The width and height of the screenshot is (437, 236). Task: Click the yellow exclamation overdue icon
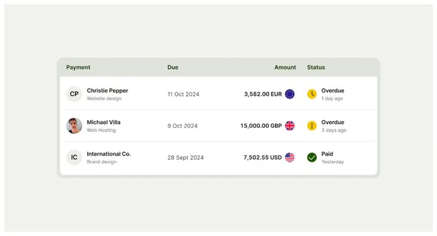coord(312,125)
